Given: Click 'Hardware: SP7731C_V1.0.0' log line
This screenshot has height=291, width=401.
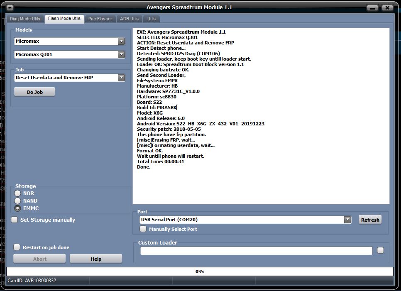Looking at the screenshot, I should point(168,91).
